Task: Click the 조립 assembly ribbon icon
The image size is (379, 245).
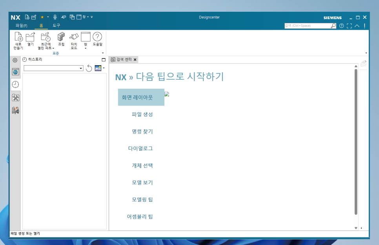Action: point(61,39)
